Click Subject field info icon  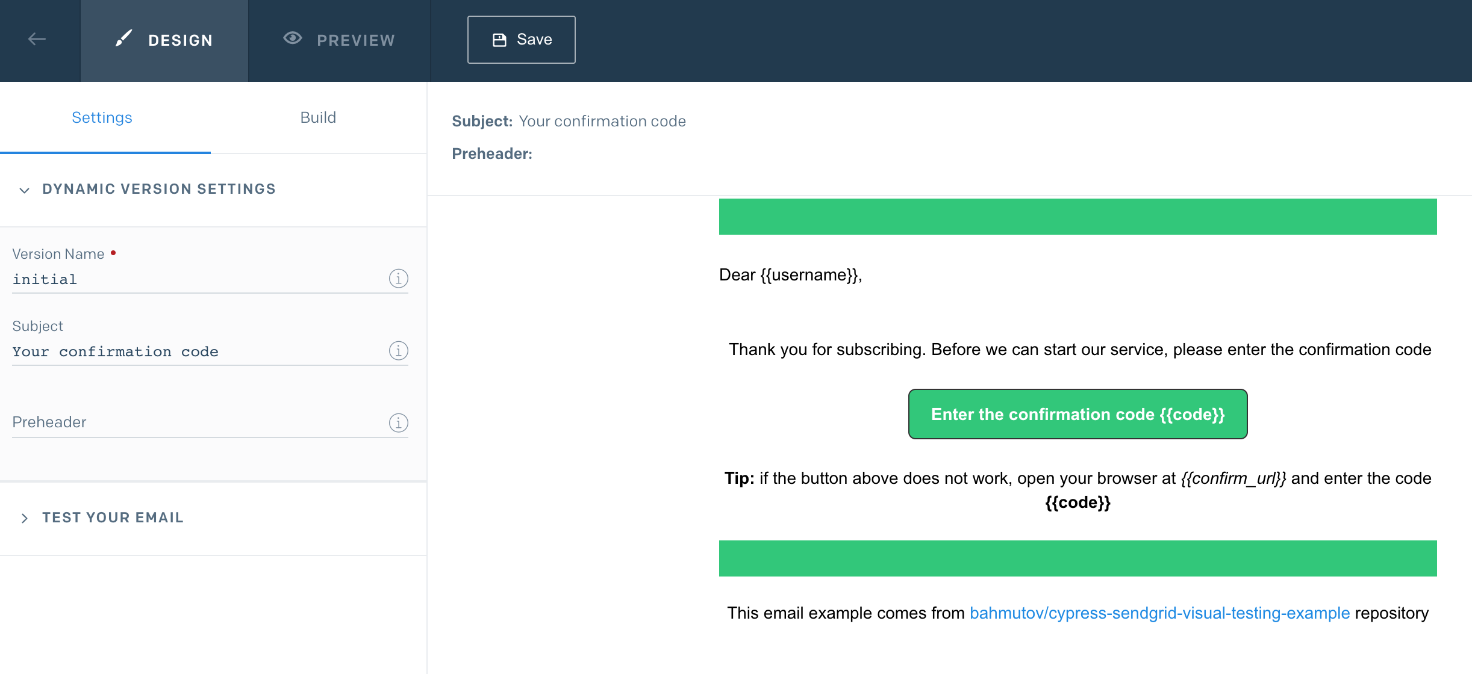coord(398,351)
